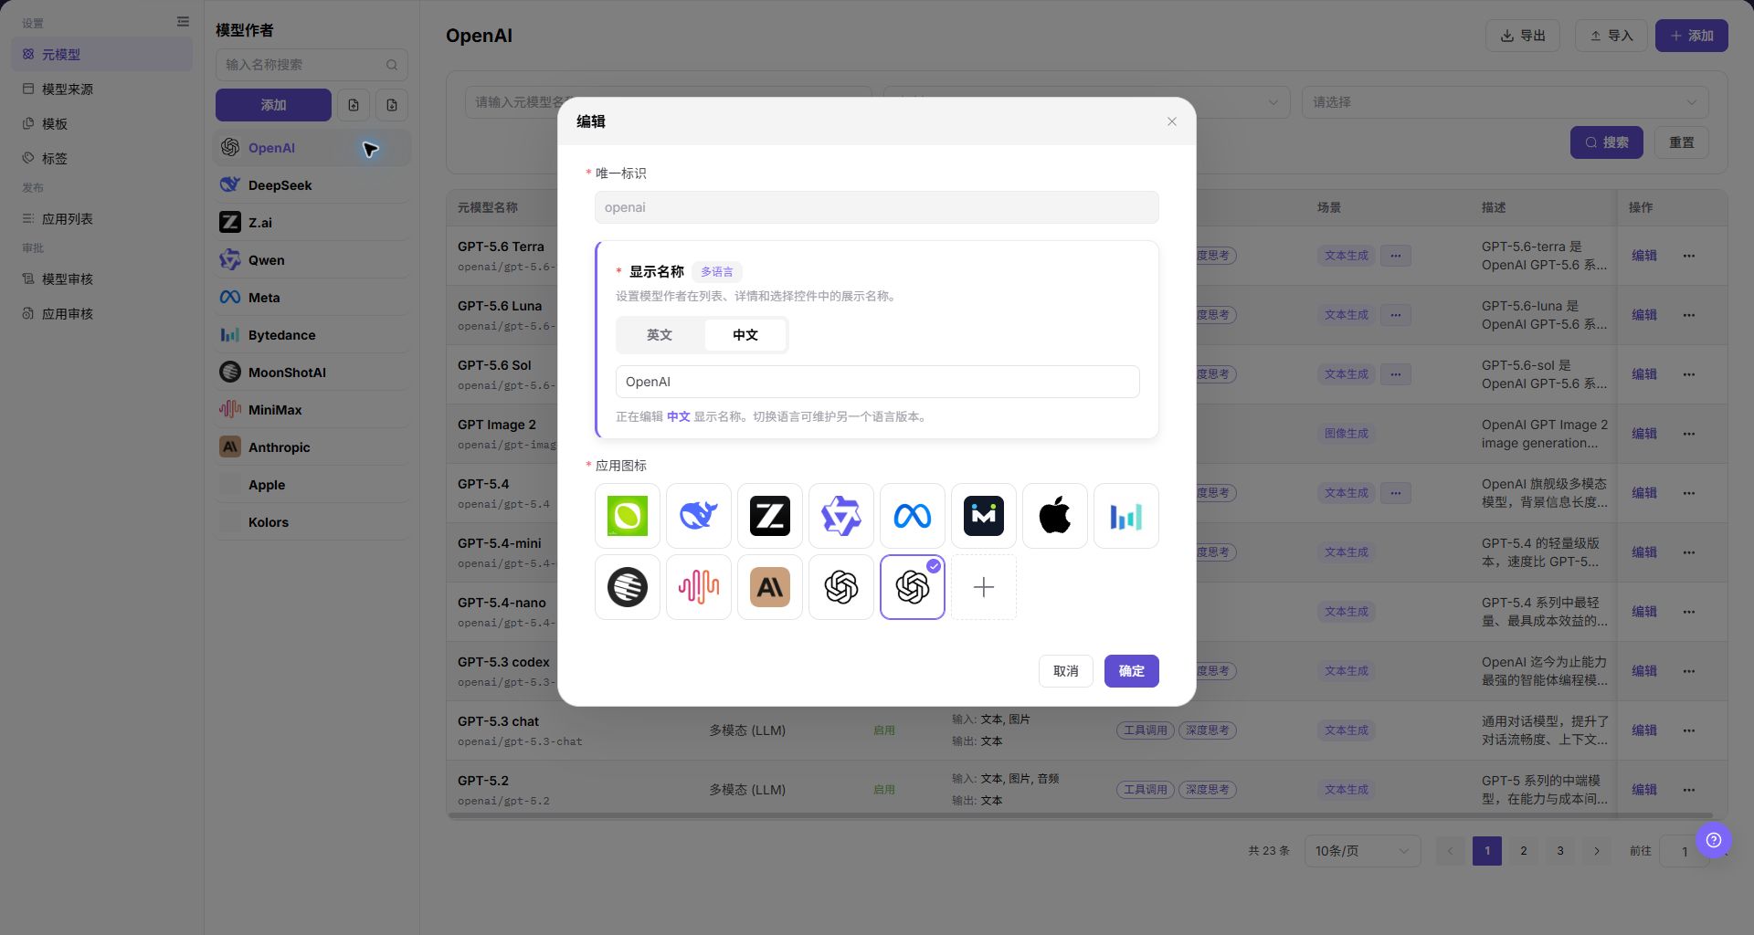Pick the MoonshotAI striped circle app icon
The image size is (1754, 935).
pyautogui.click(x=628, y=587)
